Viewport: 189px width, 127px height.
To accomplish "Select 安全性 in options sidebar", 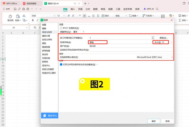I will (45, 54).
